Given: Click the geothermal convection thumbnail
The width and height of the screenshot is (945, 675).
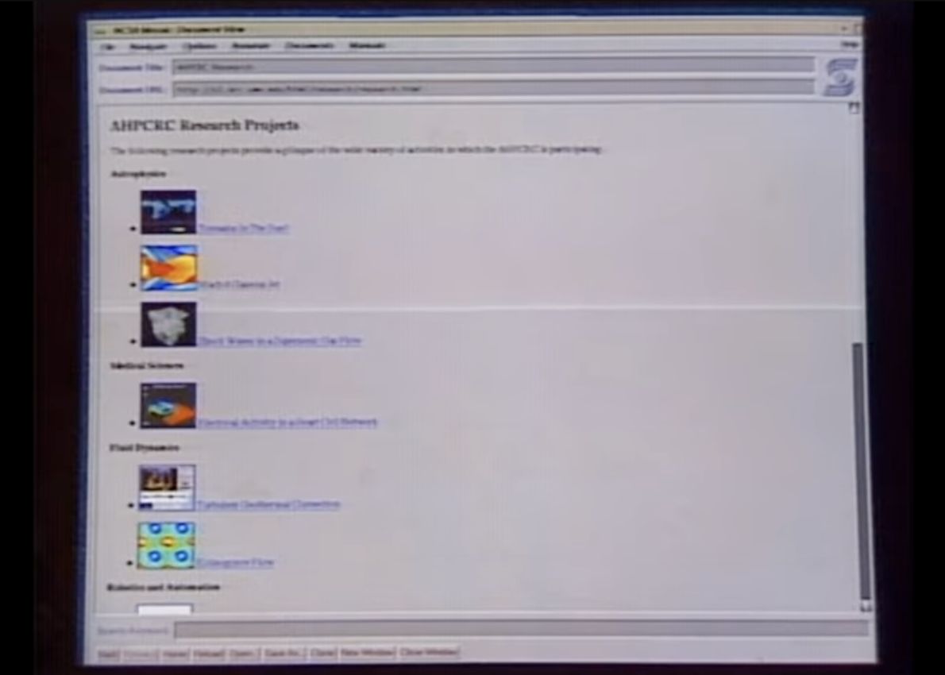Looking at the screenshot, I should pyautogui.click(x=167, y=487).
